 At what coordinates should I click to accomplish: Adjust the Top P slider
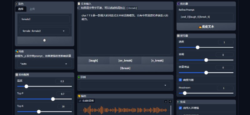(44, 99)
